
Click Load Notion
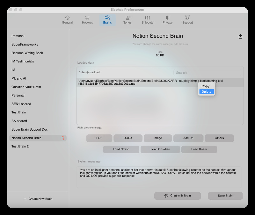pos(121,149)
